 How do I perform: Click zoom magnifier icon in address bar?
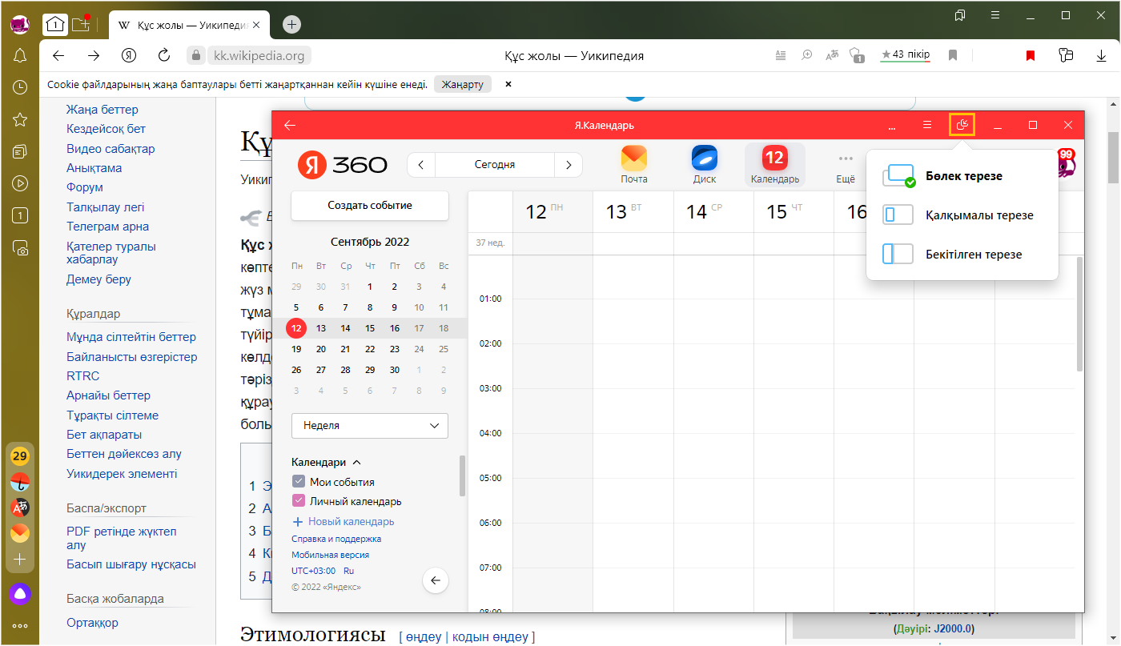807,55
